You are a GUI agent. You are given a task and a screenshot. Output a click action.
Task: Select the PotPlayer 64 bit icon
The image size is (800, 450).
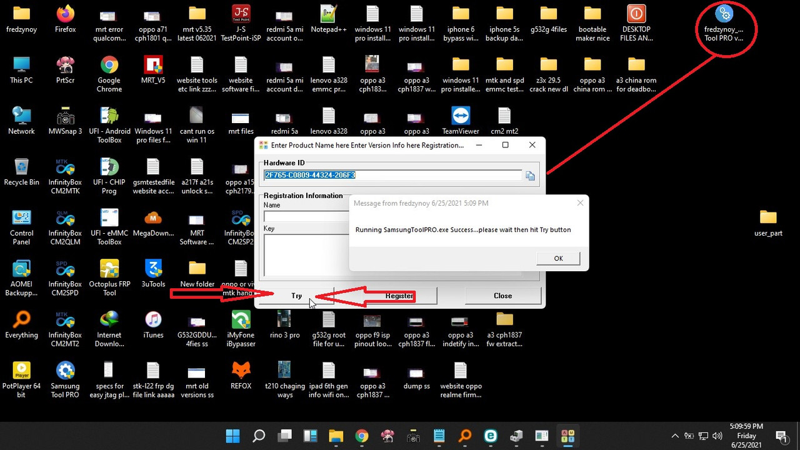21,380
